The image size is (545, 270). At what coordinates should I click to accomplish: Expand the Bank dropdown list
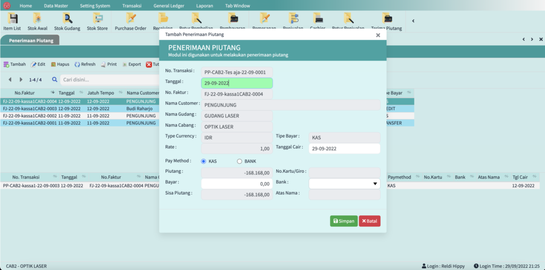point(375,184)
